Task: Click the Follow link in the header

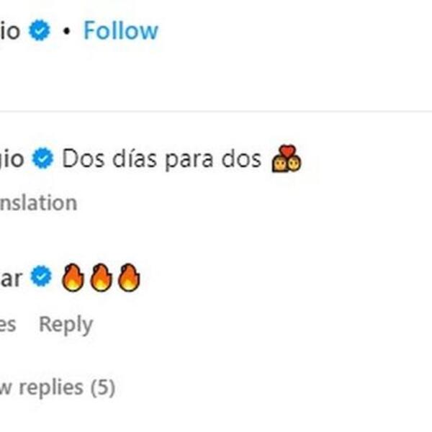Action: (x=120, y=30)
